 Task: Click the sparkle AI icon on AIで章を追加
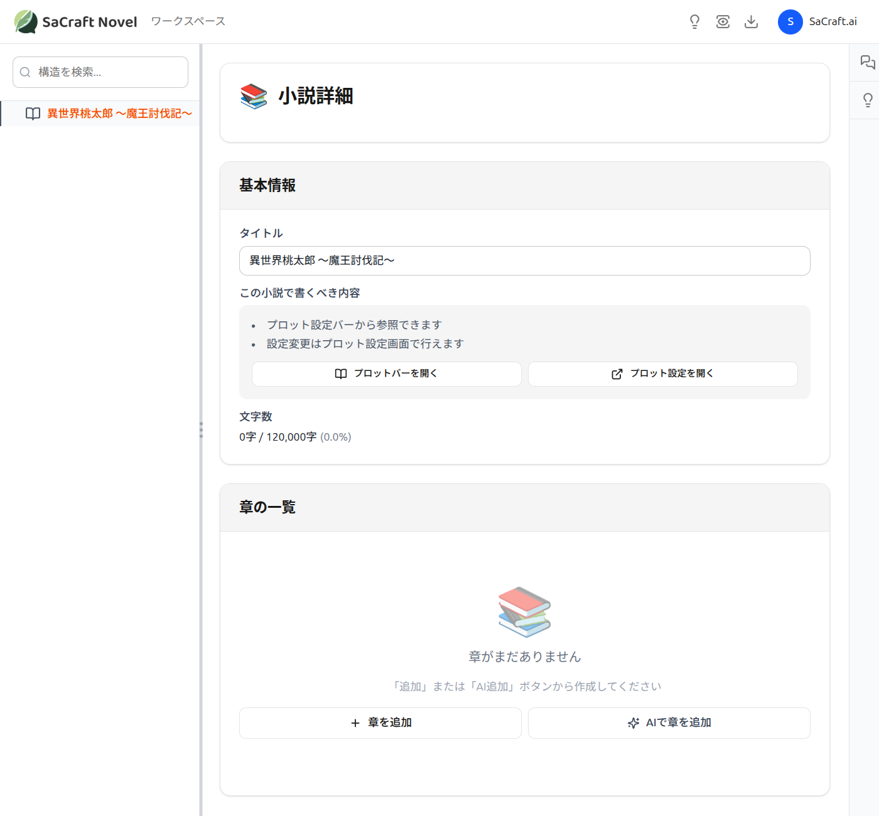point(632,722)
